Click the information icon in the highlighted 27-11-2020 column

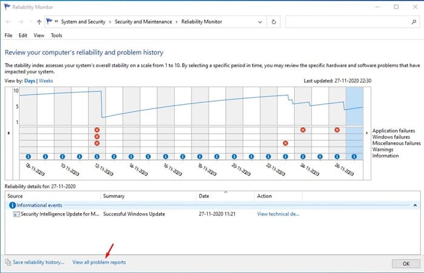click(x=354, y=157)
